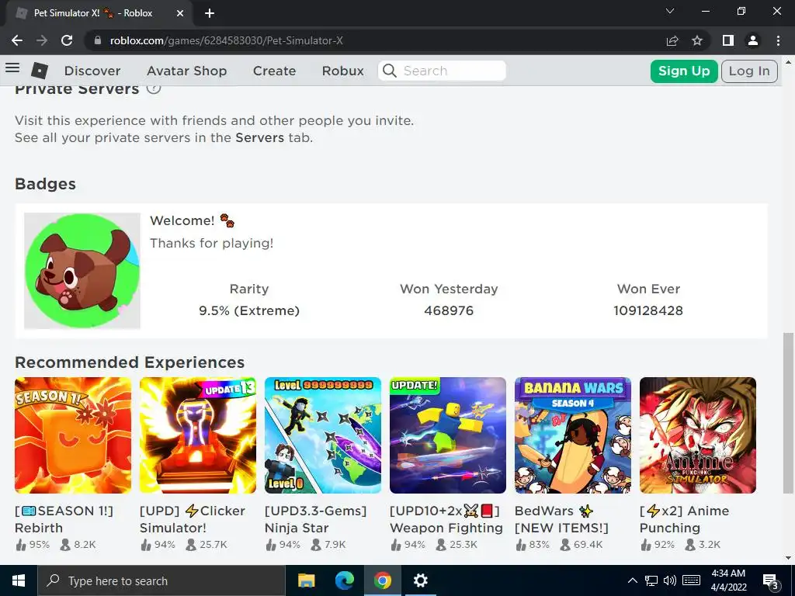
Task: Open the Chrome side panel icon
Action: 728,40
